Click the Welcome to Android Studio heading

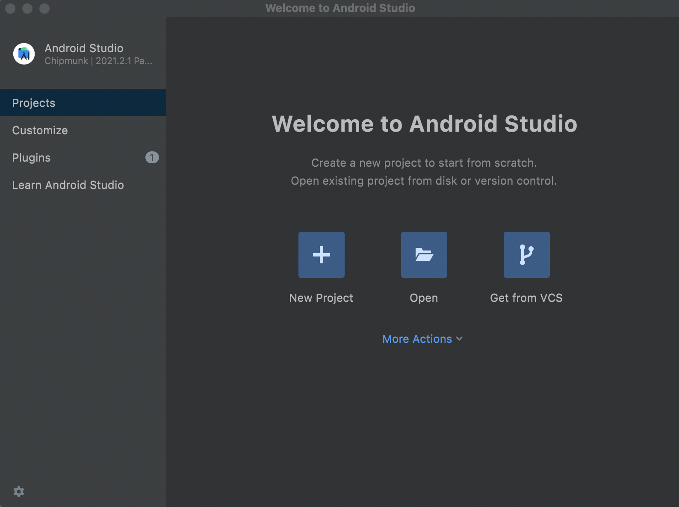425,124
